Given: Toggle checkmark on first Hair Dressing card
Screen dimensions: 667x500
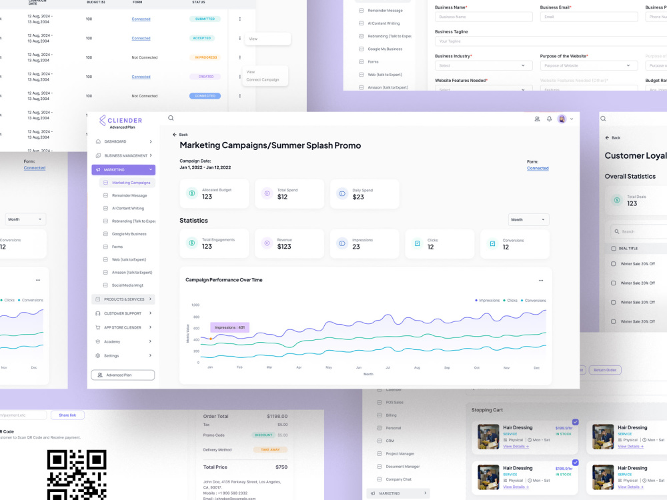Looking at the screenshot, I should tap(575, 422).
